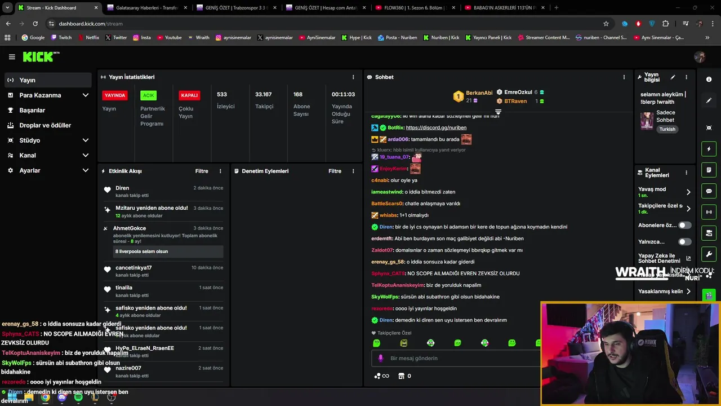Image resolution: width=721 pixels, height=406 pixels.
Task: Open Yavaş mod settings arrow
Action: point(688,192)
